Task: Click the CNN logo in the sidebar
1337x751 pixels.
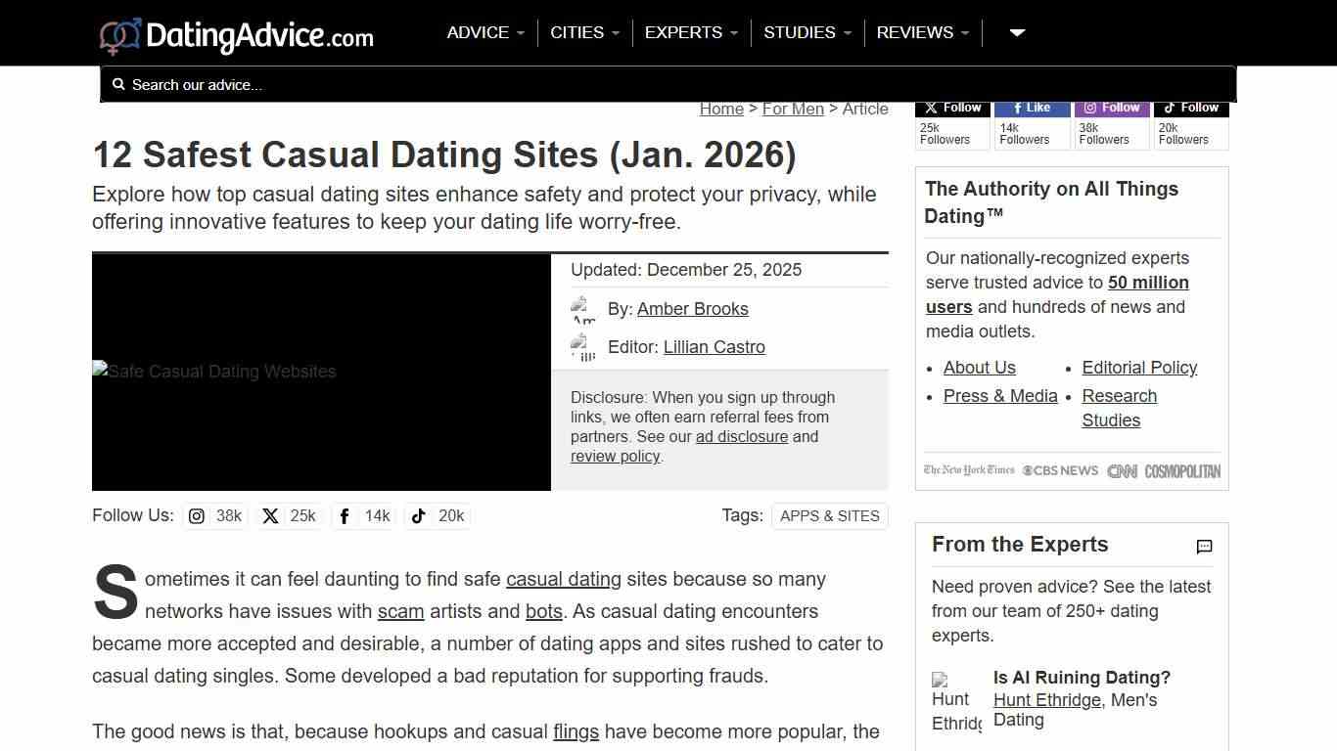Action: pos(1122,470)
